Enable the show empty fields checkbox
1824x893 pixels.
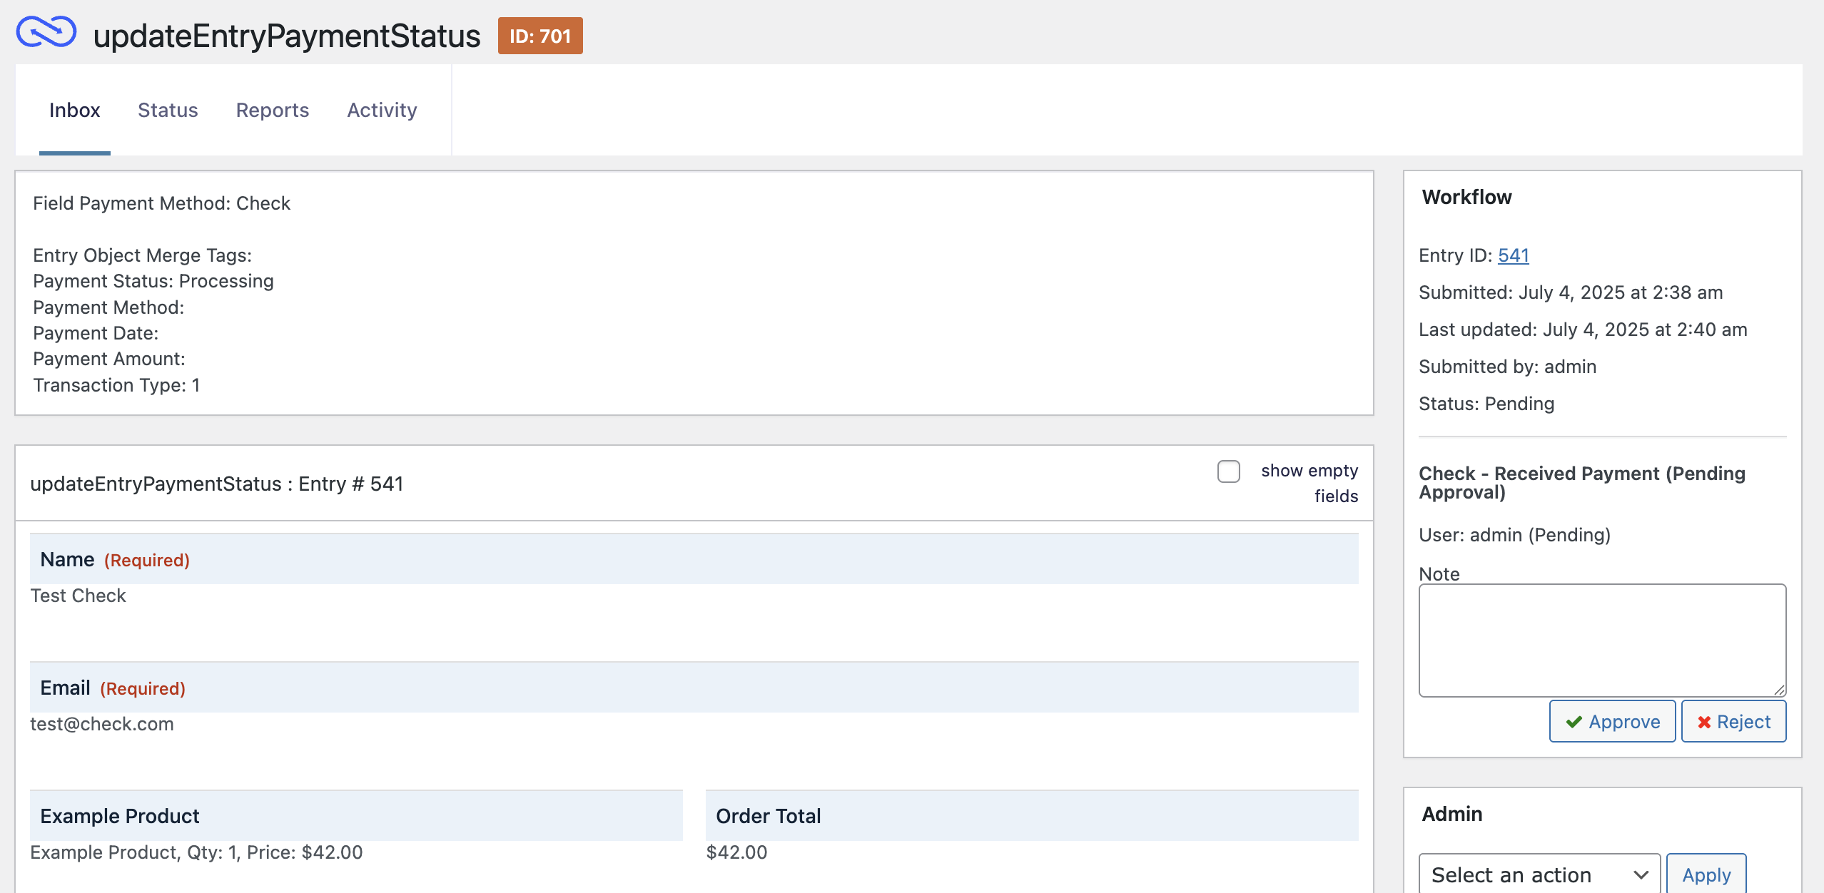tap(1228, 471)
